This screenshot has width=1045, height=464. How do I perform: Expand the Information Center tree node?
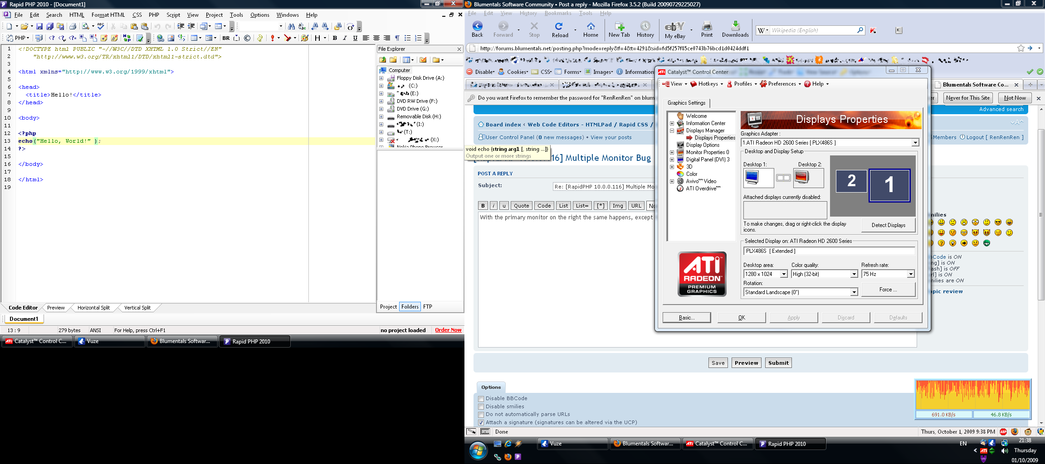pos(672,123)
